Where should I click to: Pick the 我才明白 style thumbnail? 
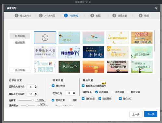[x=45, y=67]
